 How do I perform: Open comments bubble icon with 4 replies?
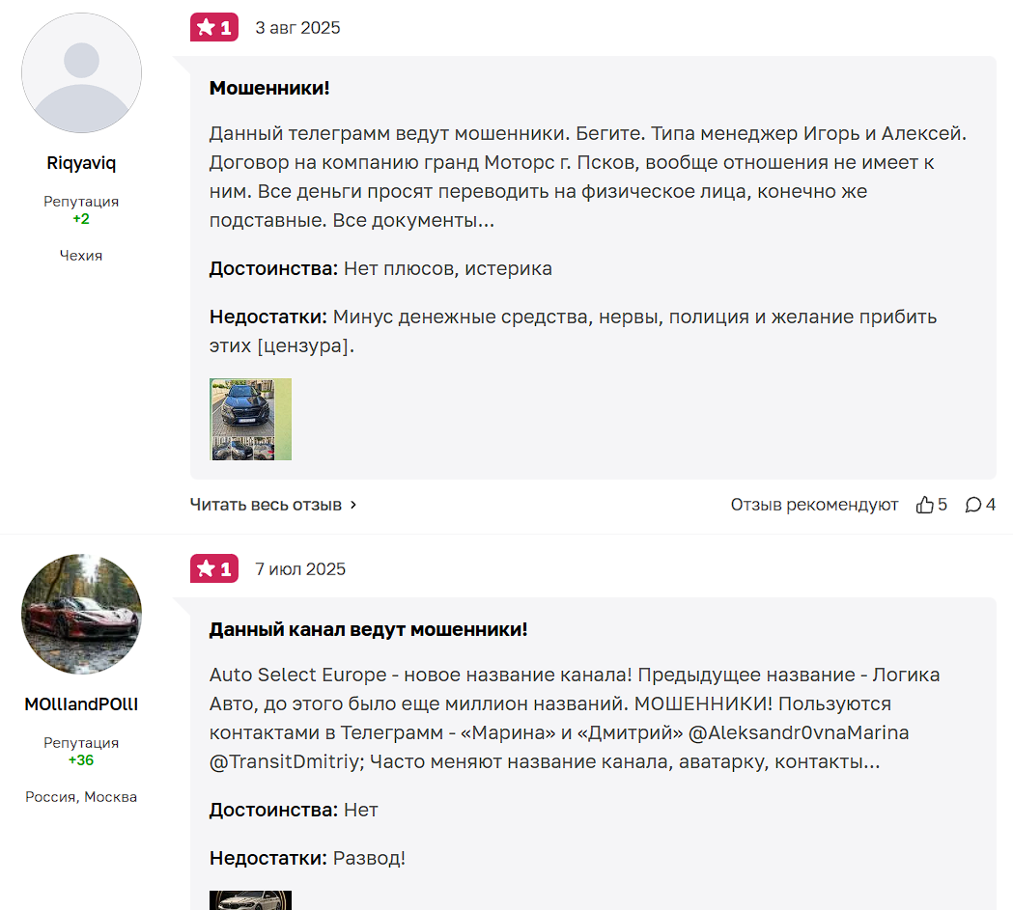[973, 505]
